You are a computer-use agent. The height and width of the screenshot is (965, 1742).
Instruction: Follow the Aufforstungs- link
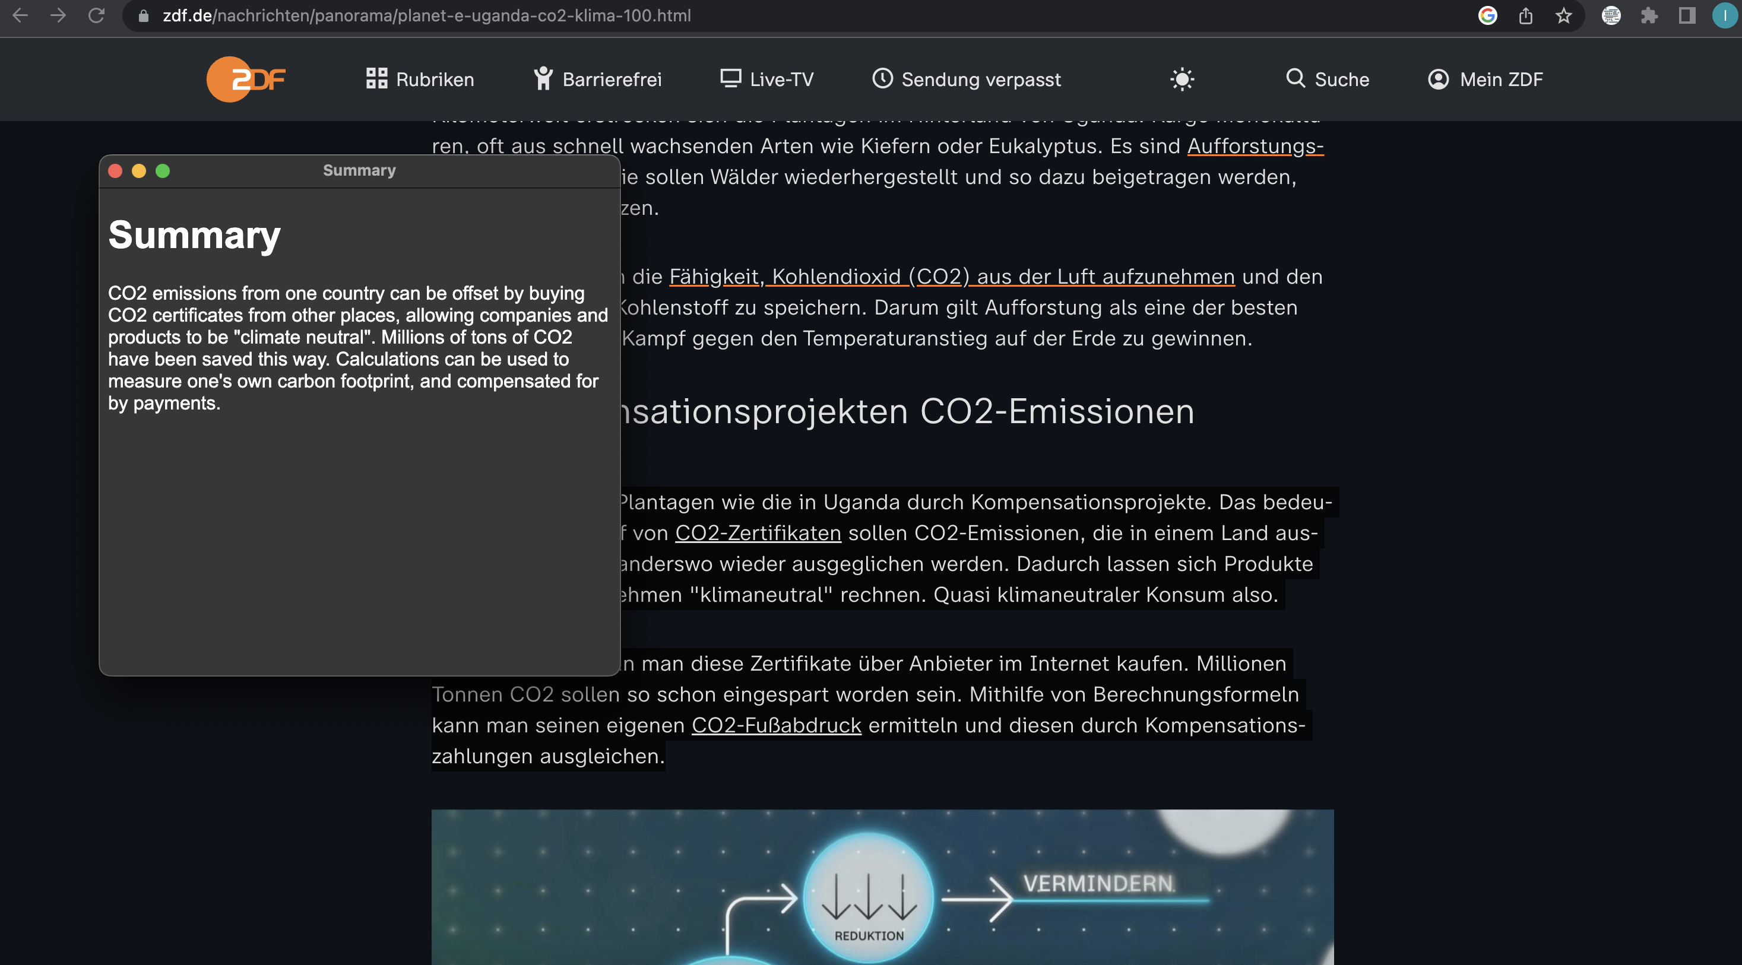coord(1255,146)
